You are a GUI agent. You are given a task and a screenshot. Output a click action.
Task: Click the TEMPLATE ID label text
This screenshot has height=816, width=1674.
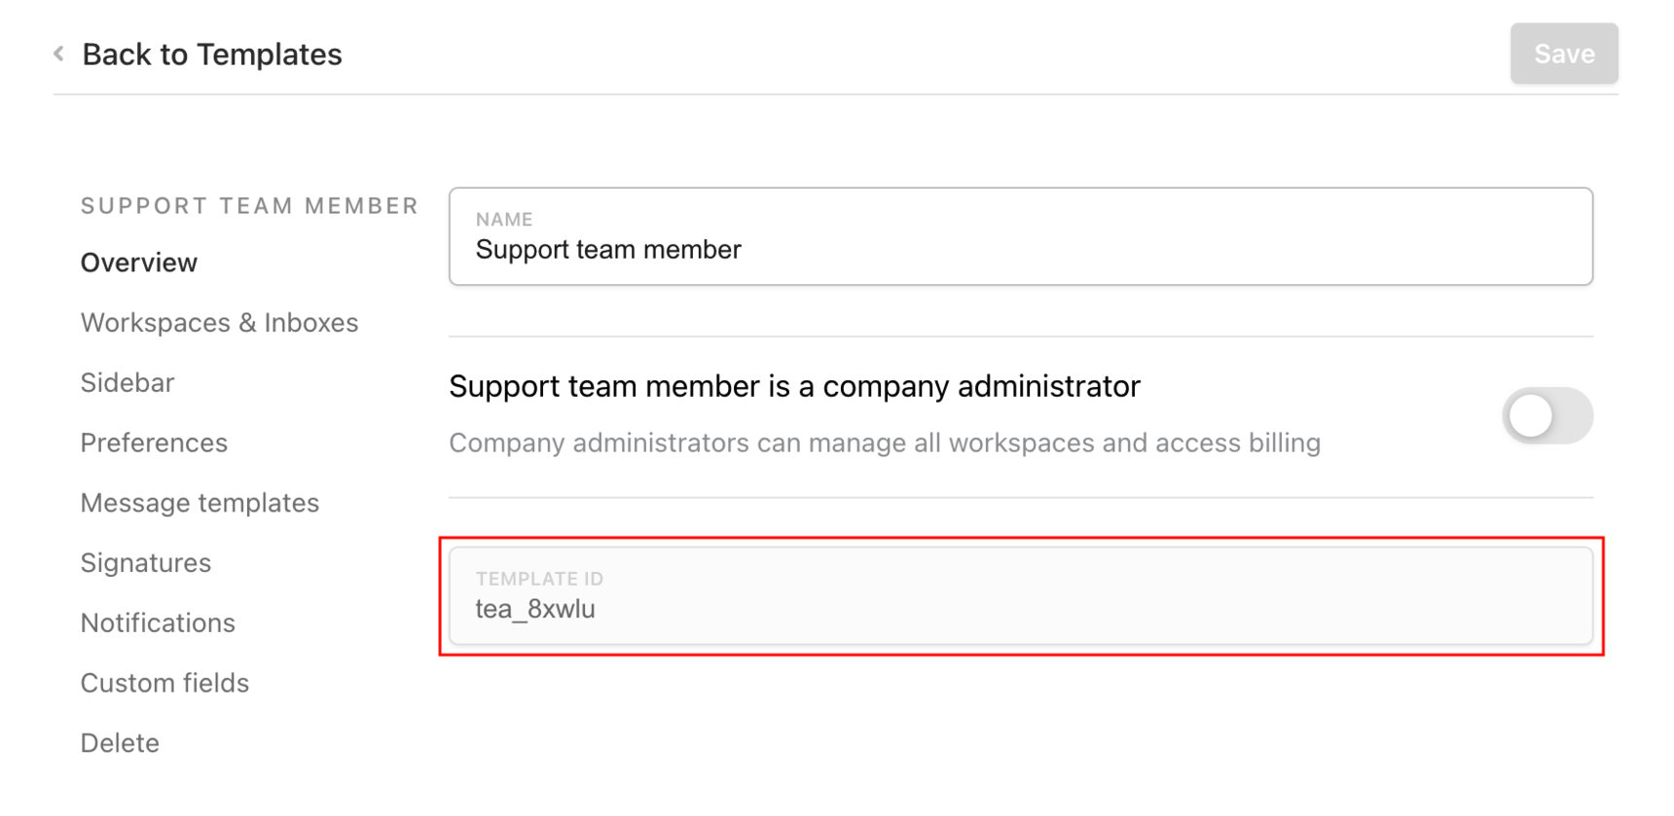[539, 579]
